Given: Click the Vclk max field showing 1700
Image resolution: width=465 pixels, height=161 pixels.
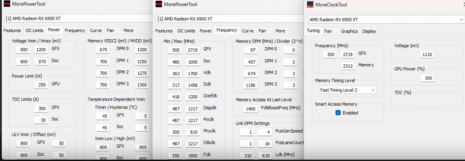Looking at the screenshot, I should tap(193, 73).
